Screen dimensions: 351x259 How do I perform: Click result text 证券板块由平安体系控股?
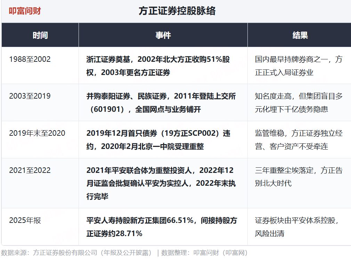pyautogui.click(x=295, y=220)
